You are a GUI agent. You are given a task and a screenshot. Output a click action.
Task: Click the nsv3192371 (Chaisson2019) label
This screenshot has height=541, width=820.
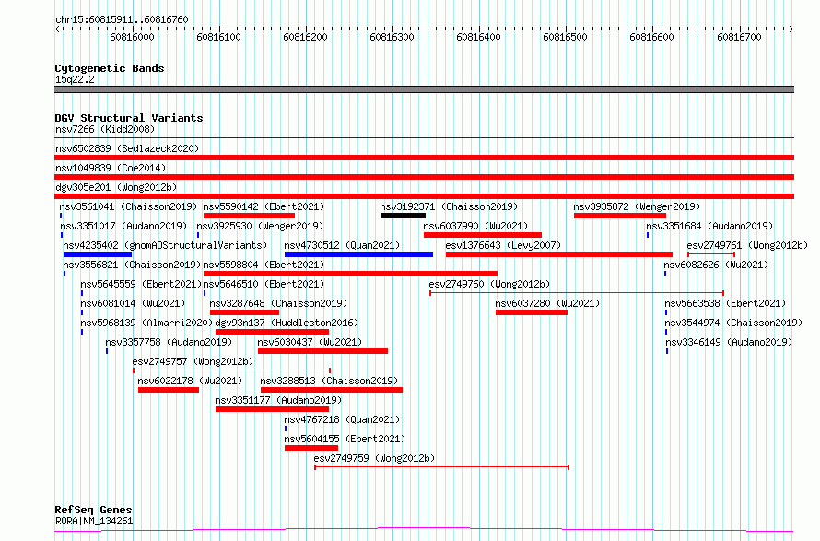[449, 206]
